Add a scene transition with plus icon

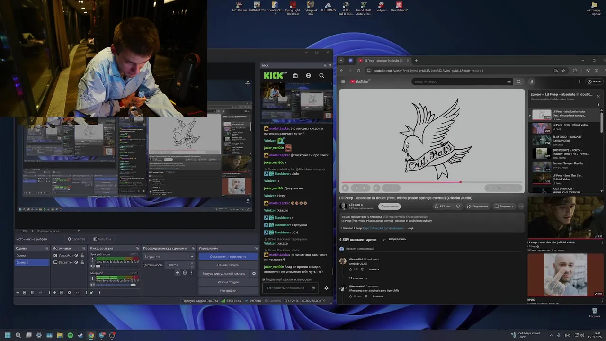[178, 272]
